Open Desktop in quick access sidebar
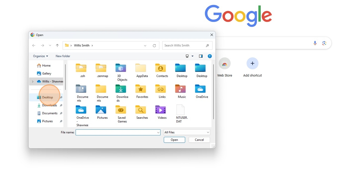Image resolution: width=342 pixels, height=191 pixels. 46,97
